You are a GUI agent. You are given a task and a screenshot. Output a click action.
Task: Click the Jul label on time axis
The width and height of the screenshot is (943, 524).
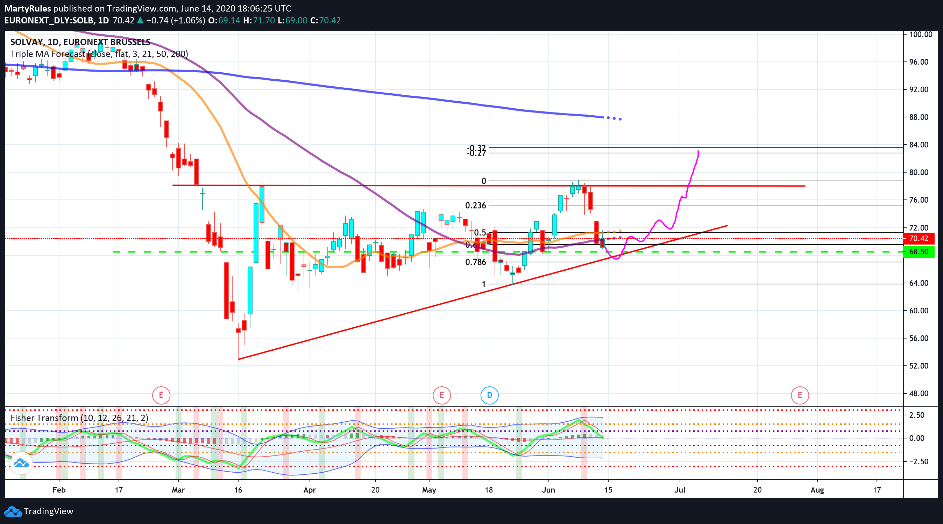(x=680, y=490)
